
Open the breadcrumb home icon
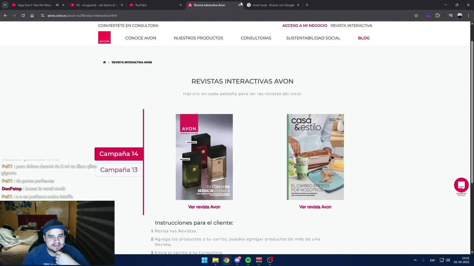(x=104, y=62)
